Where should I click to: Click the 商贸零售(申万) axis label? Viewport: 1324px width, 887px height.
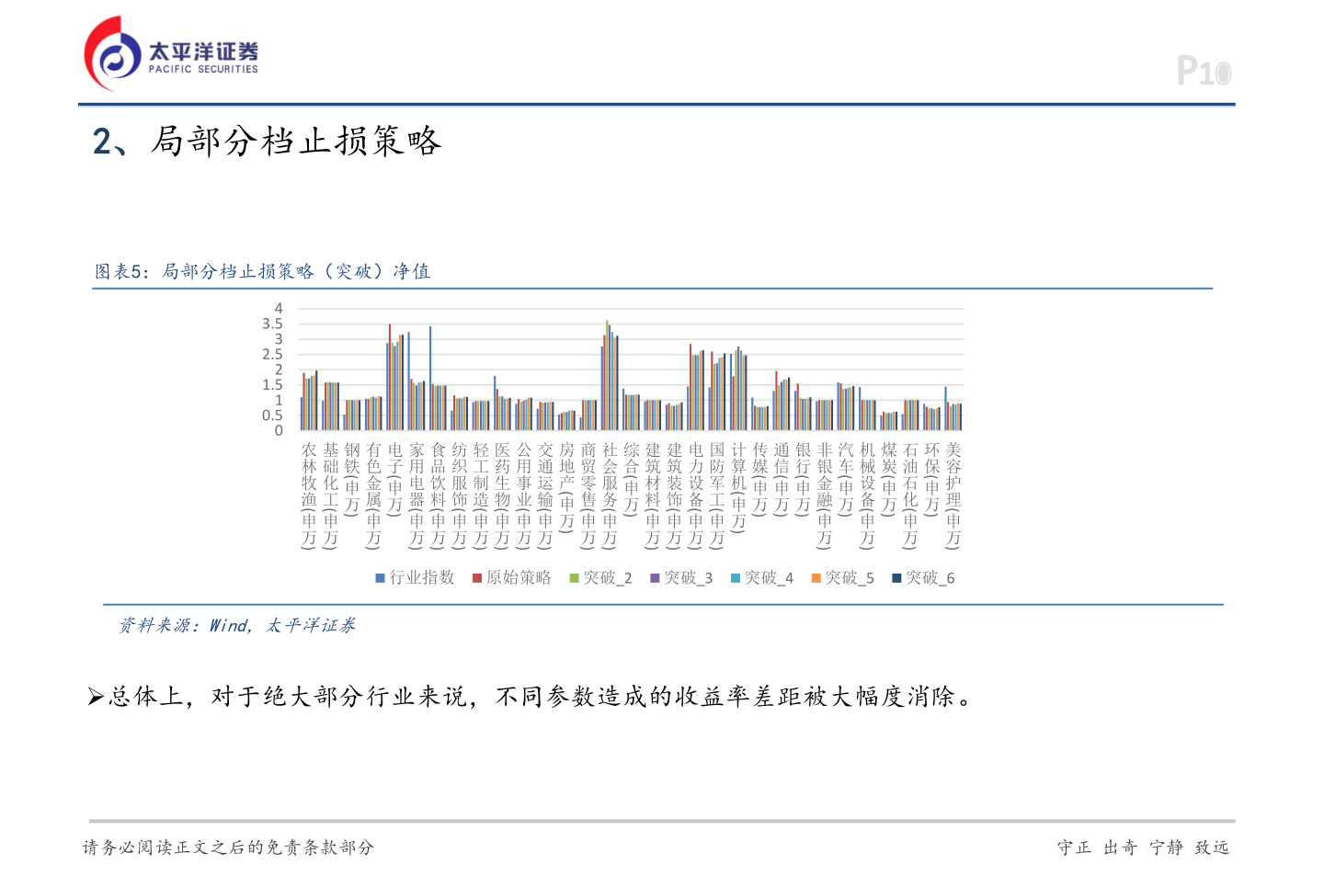pyautogui.click(x=588, y=495)
